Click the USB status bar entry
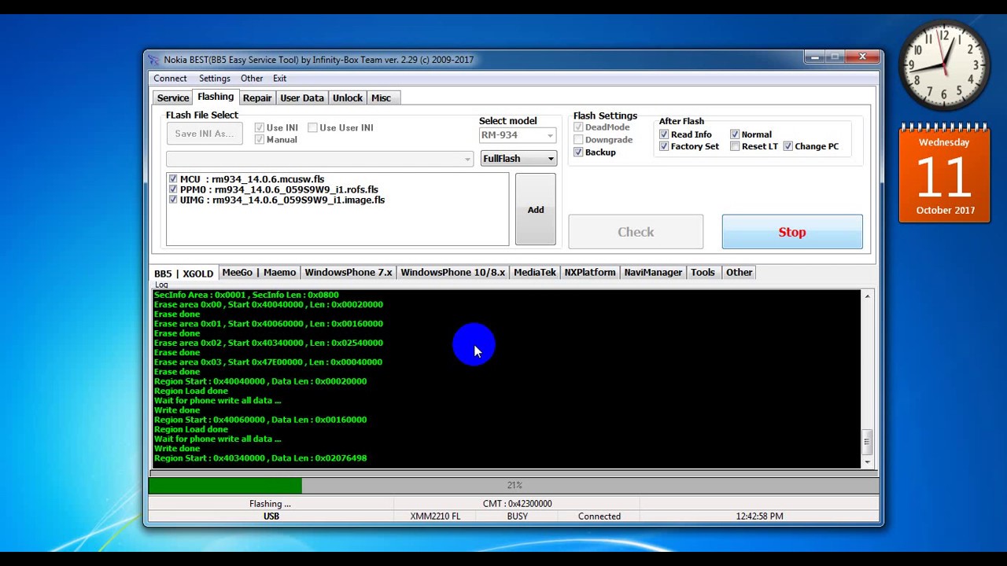Viewport: 1007px width, 566px height. (271, 516)
